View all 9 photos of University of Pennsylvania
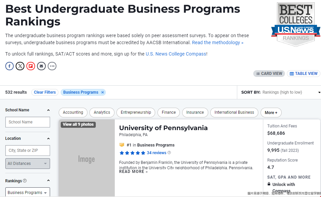Viewport: 321px width, 197px height. [78, 124]
